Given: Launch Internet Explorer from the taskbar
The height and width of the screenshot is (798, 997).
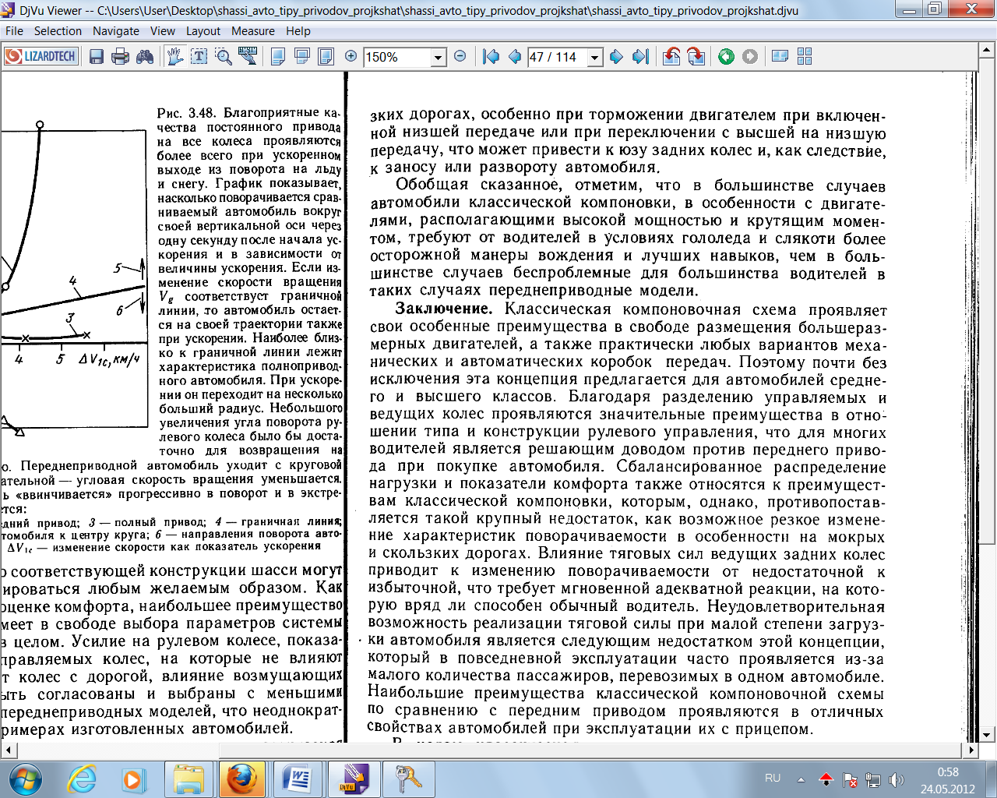Looking at the screenshot, I should pyautogui.click(x=82, y=779).
